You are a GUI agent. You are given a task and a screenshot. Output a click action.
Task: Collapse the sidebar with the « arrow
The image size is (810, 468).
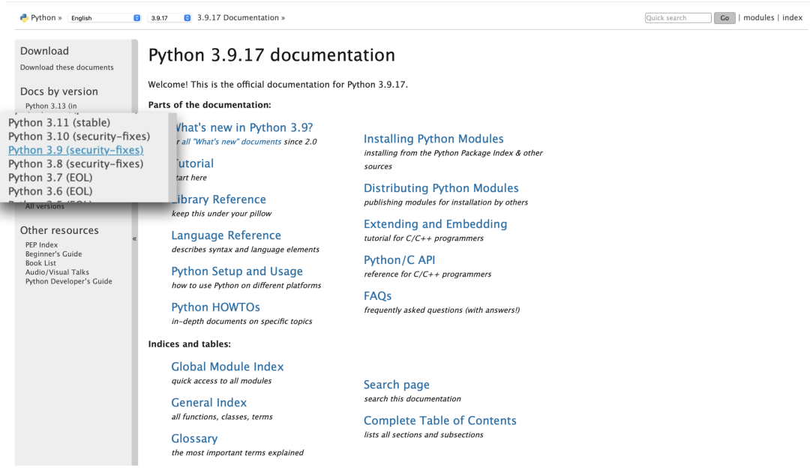(134, 238)
